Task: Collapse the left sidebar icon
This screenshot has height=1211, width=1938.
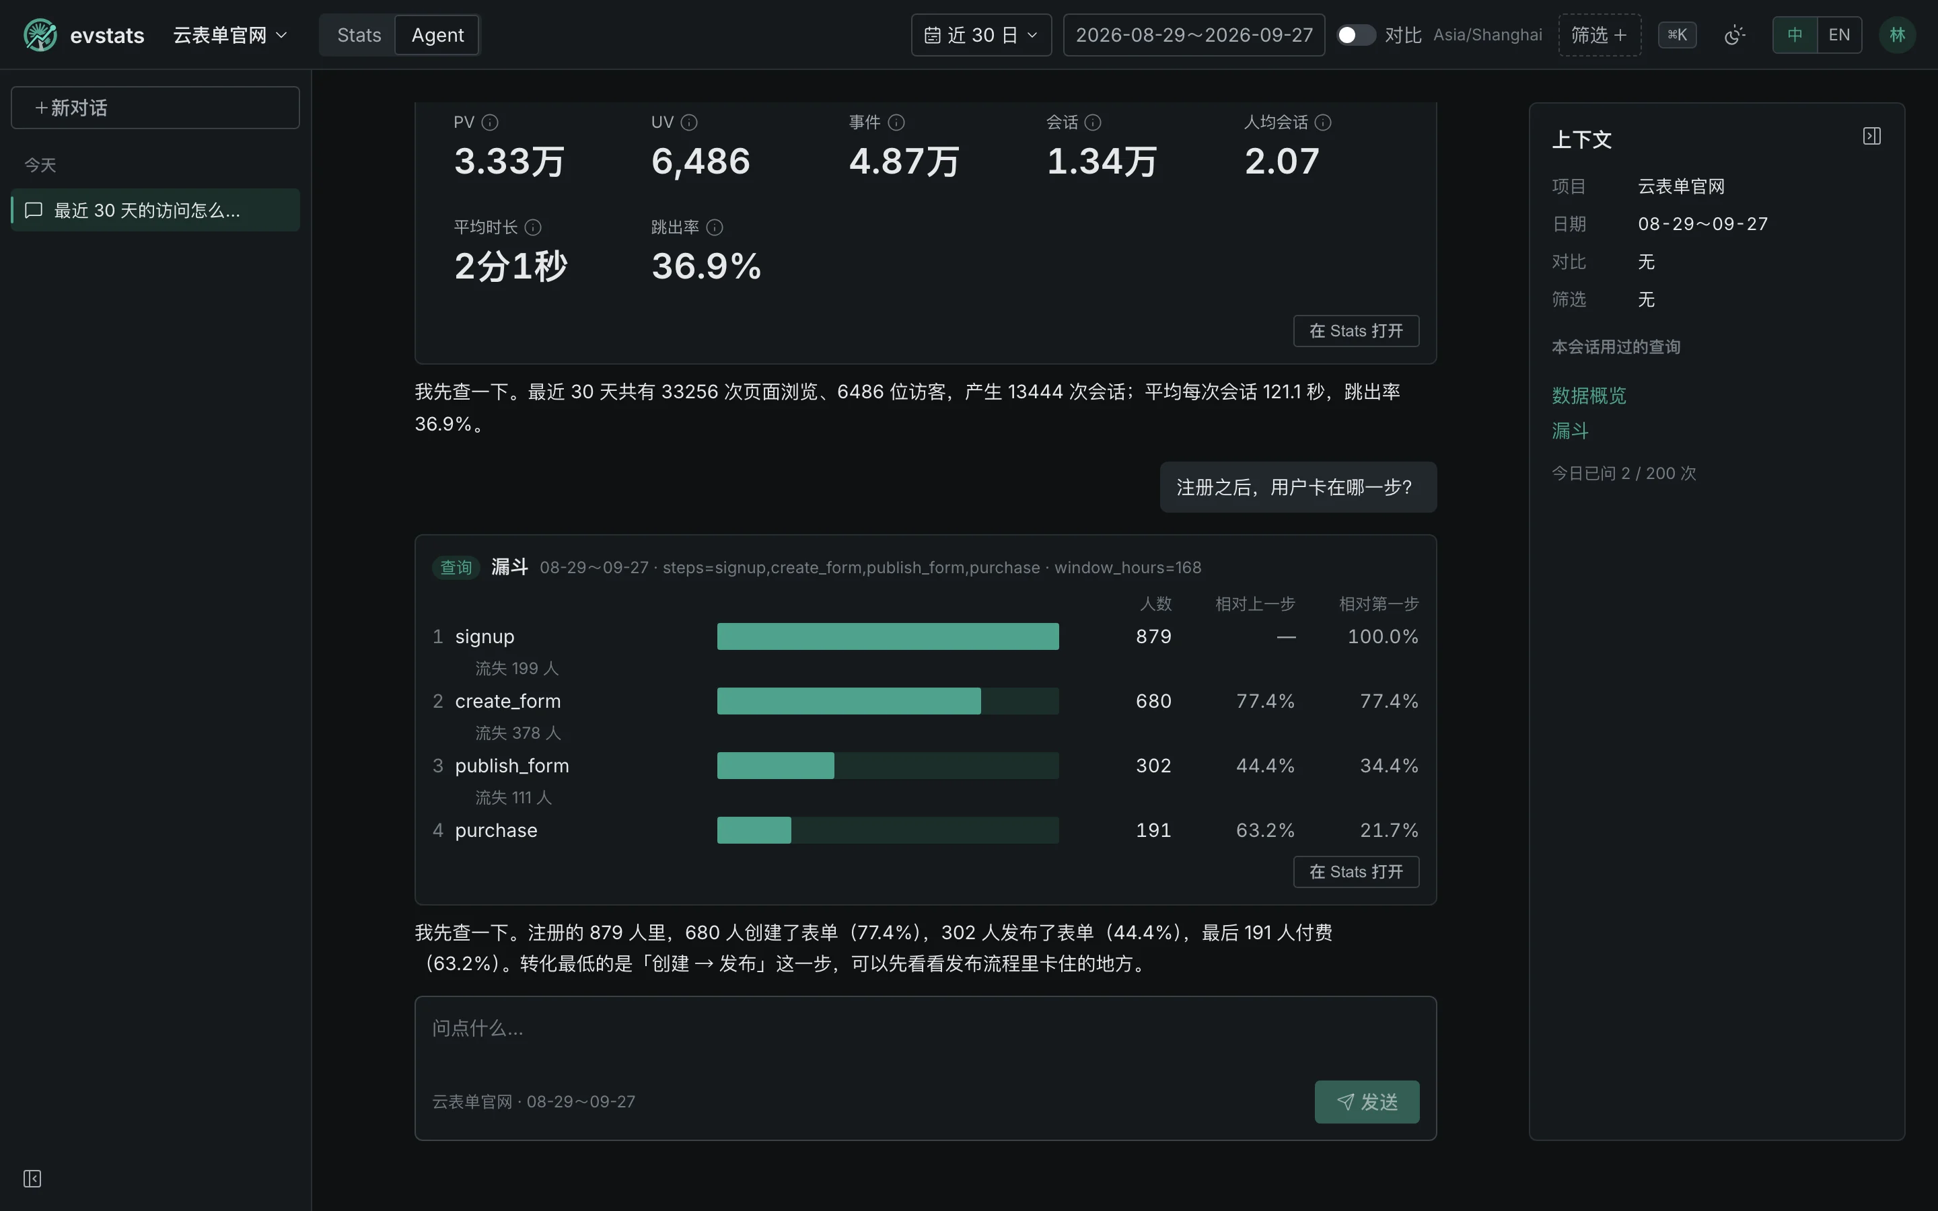Action: click(x=32, y=1178)
